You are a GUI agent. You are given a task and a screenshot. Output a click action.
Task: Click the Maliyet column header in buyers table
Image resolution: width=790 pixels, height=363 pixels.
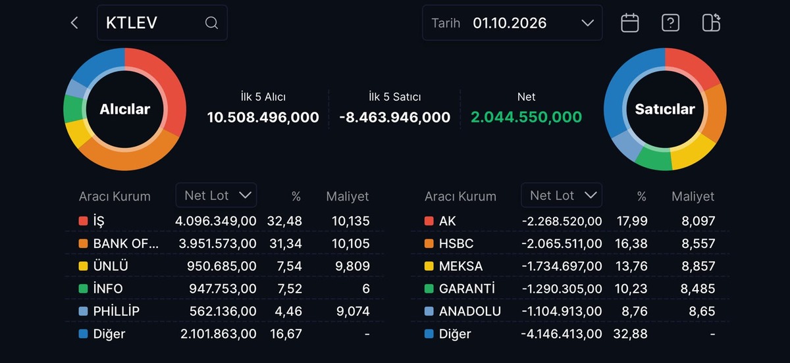tap(348, 196)
